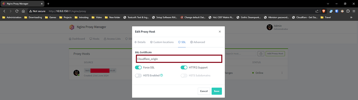Open the blue stacked-windows extension icon

[331, 11]
